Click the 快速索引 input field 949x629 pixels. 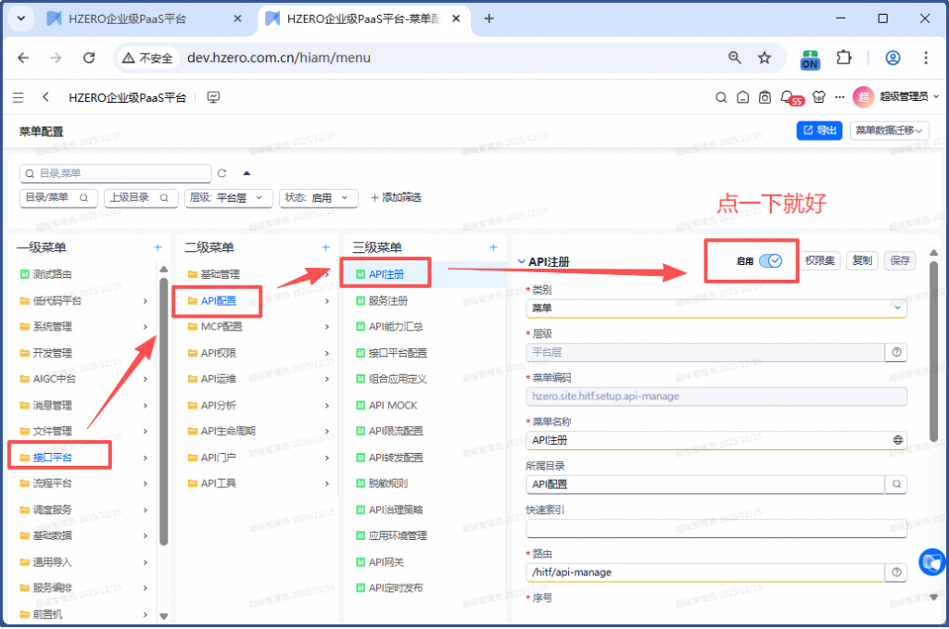715,528
